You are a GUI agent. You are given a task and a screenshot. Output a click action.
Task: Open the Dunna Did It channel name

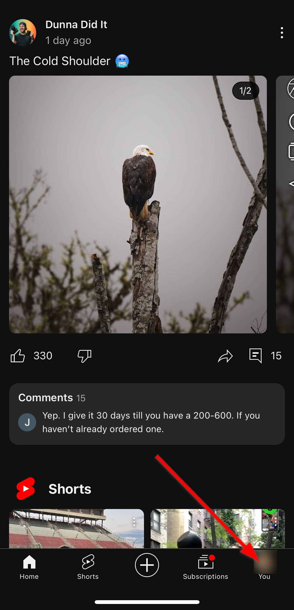pyautogui.click(x=76, y=25)
